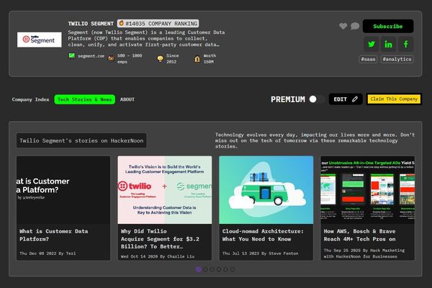Click the #14035 Company Ranking badge
Screen dimensions: 432x288
pos(158,24)
